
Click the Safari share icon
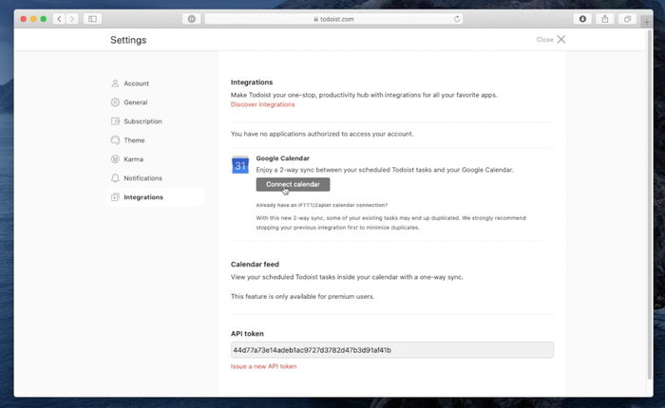pos(605,19)
